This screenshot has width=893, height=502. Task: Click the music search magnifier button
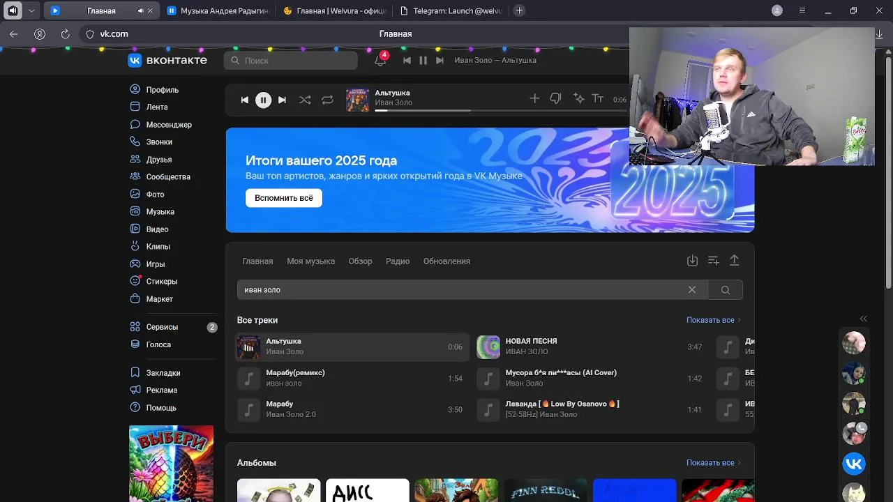tap(726, 290)
